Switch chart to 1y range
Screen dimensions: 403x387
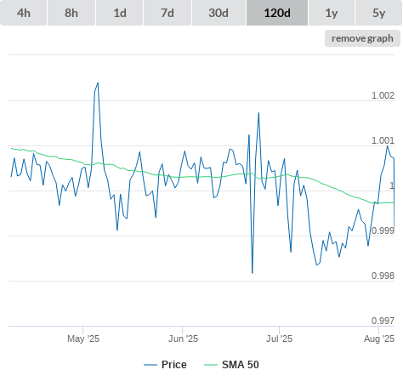(332, 13)
